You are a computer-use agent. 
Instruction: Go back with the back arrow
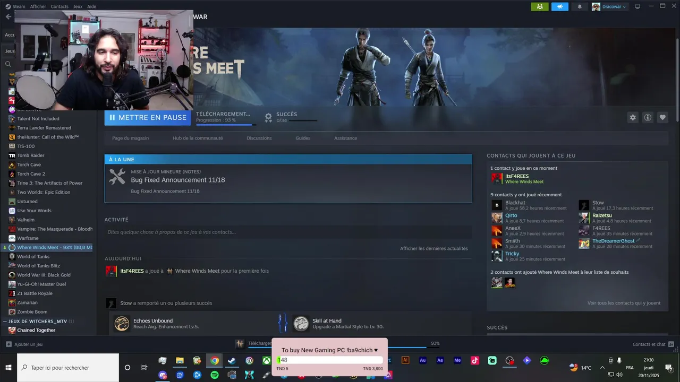pyautogui.click(x=8, y=16)
